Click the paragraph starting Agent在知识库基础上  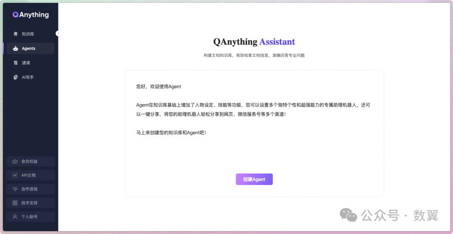click(253, 110)
